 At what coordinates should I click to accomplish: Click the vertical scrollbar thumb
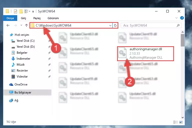click(183, 40)
